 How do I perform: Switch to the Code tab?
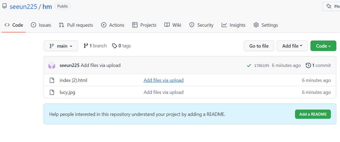pyautogui.click(x=14, y=25)
